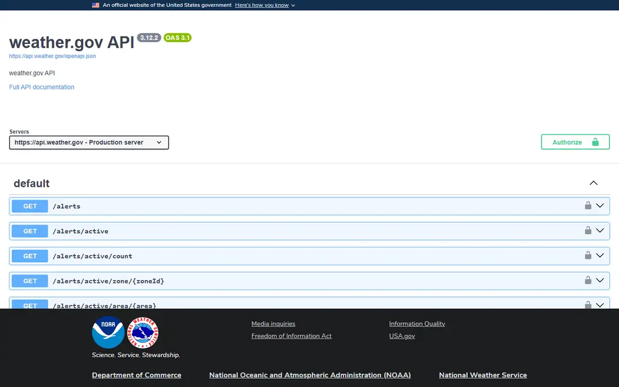Expand "Here's how you know" banner
This screenshot has width=619, height=387.
click(265, 5)
